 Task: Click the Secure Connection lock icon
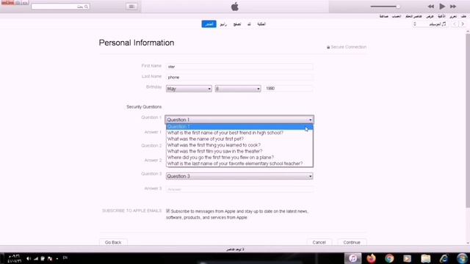coord(328,47)
